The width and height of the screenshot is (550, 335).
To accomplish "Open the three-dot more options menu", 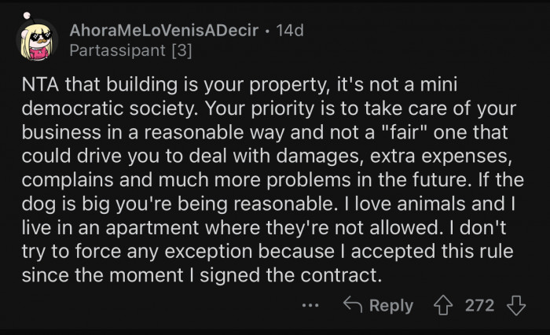I will coord(313,305).
